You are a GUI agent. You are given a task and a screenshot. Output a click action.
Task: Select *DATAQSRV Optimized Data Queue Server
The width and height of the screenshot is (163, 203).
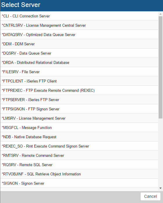(79, 35)
